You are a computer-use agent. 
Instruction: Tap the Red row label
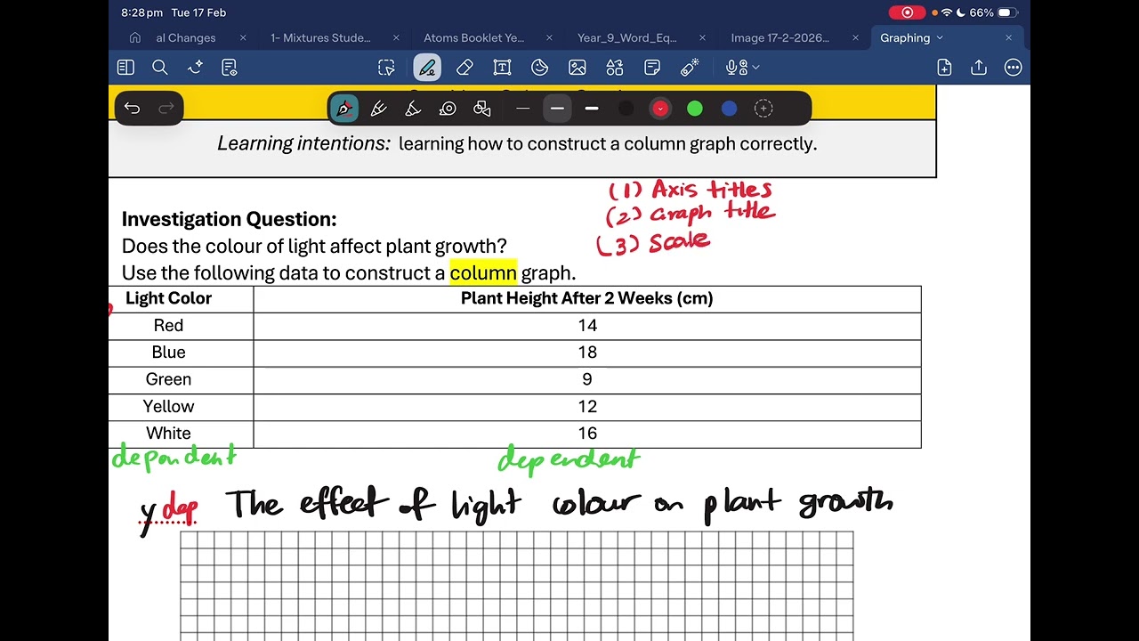[x=168, y=326]
